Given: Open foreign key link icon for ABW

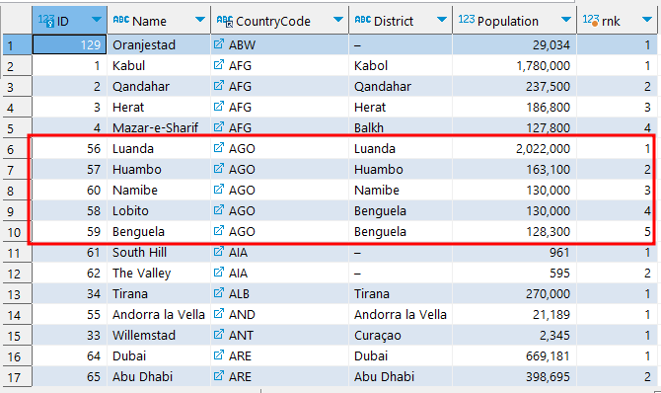Looking at the screenshot, I should 219,43.
